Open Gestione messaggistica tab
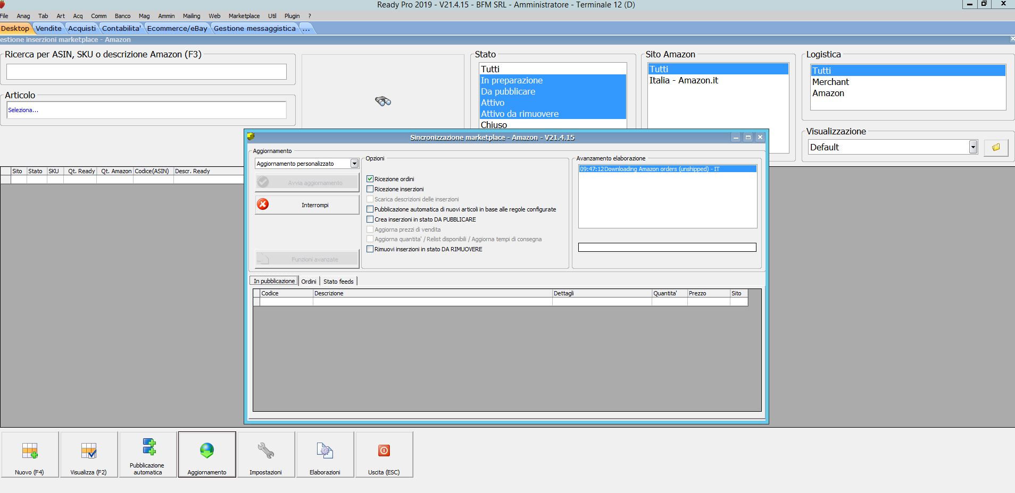 click(254, 28)
